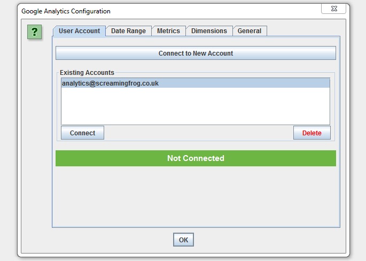Open the Metrics tab
Screen dimensions: 366x261
pos(168,31)
